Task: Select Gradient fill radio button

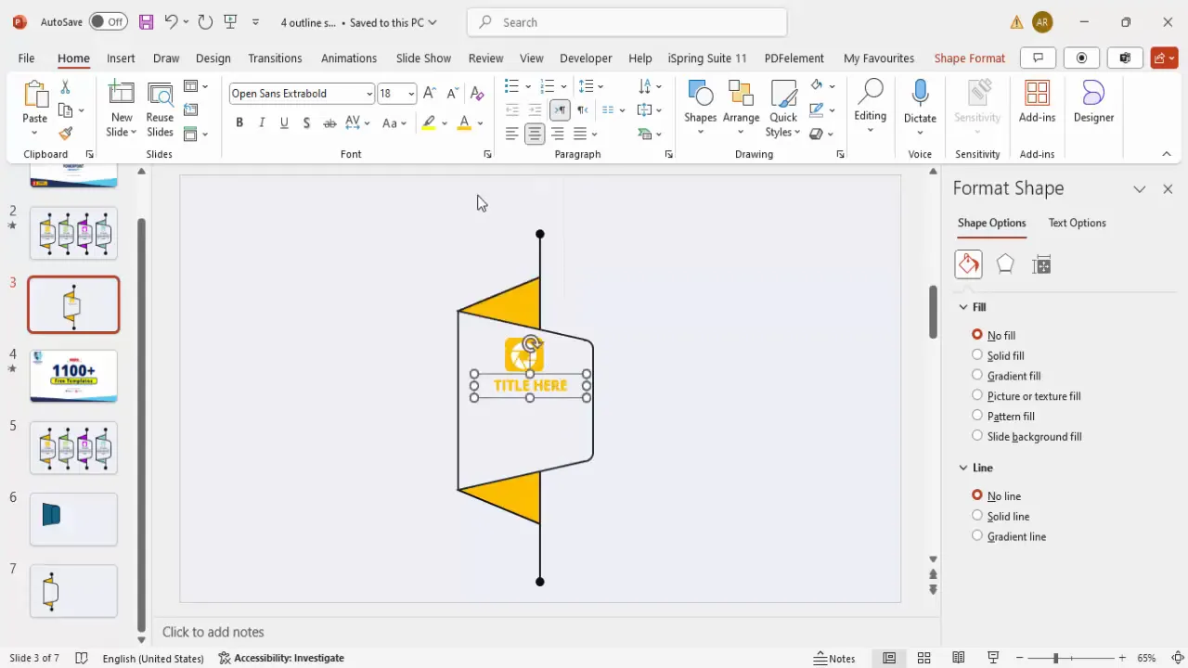Action: point(977,375)
